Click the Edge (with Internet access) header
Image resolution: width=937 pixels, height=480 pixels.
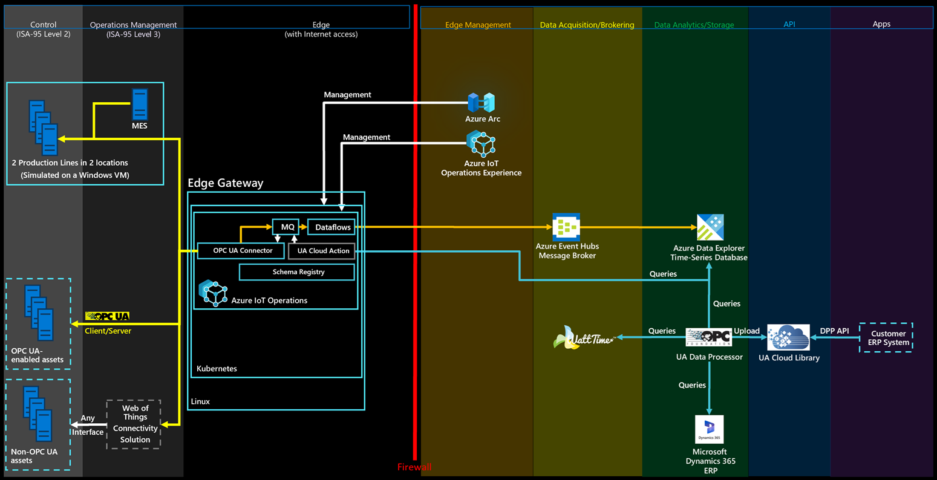click(321, 29)
